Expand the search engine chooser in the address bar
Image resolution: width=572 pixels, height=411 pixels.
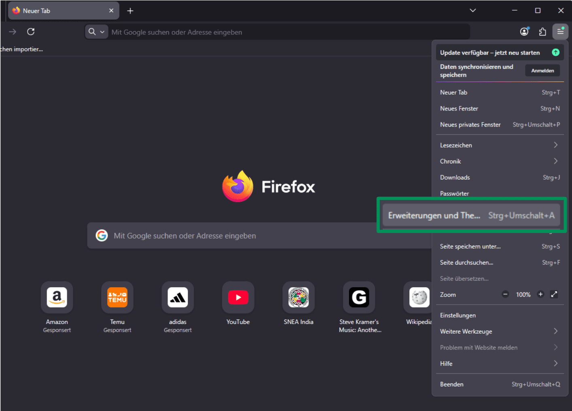[102, 32]
